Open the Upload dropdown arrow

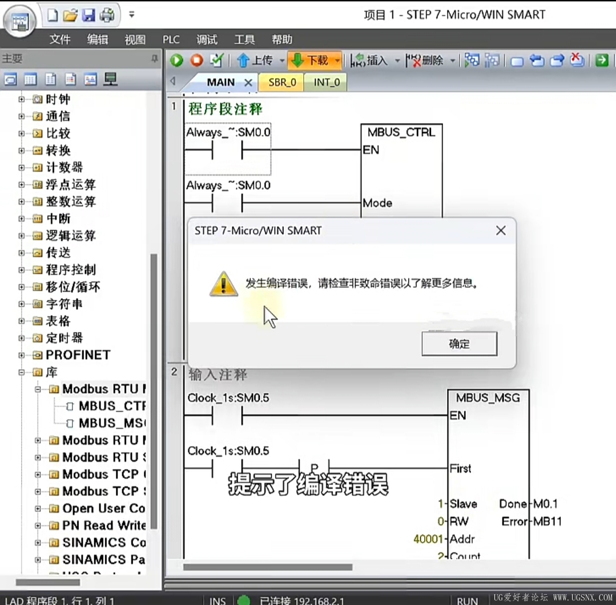[282, 60]
